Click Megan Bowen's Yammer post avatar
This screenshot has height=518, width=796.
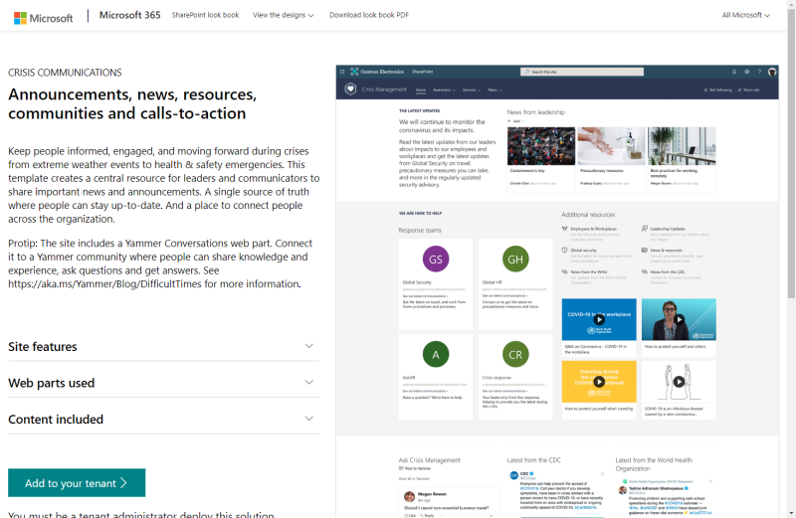[x=409, y=497]
